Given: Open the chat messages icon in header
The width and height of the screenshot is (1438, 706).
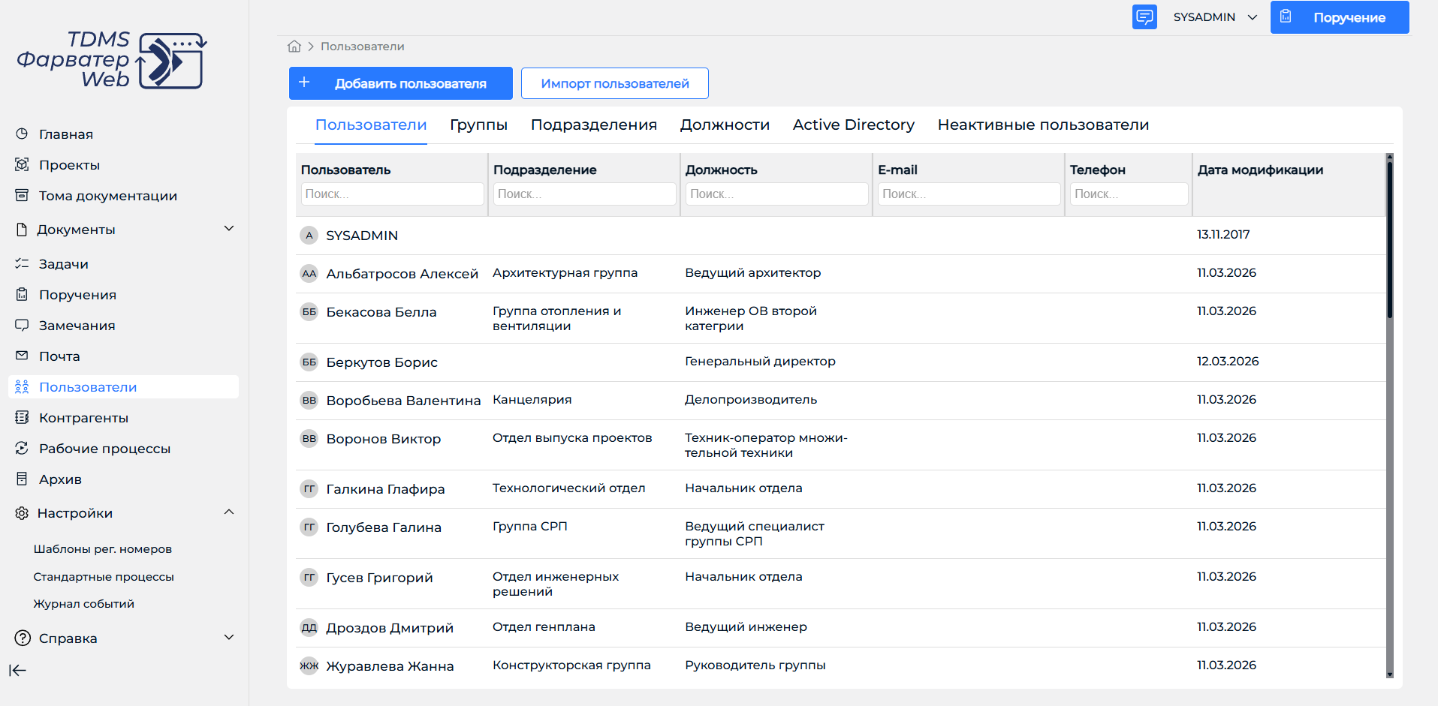Looking at the screenshot, I should (x=1144, y=17).
